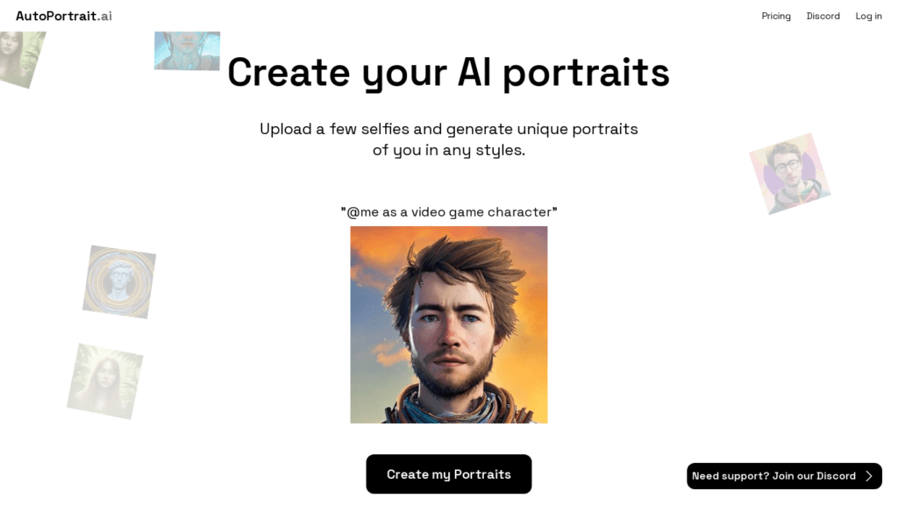The width and height of the screenshot is (898, 505).
Task: Click the blue portrait image at top
Action: (187, 50)
